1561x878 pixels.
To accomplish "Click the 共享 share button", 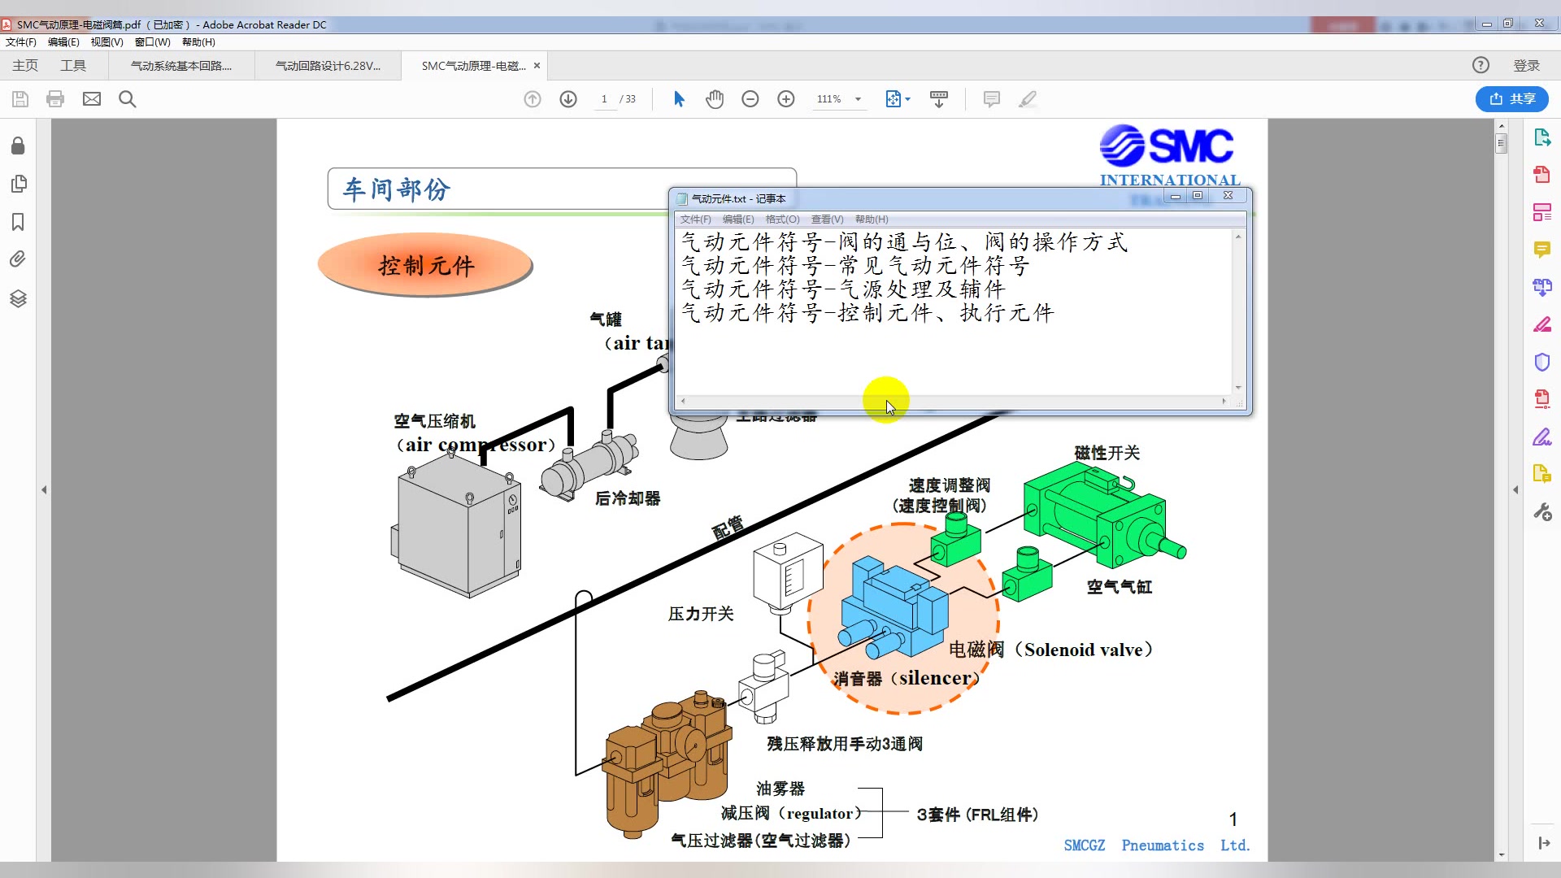I will (1512, 99).
